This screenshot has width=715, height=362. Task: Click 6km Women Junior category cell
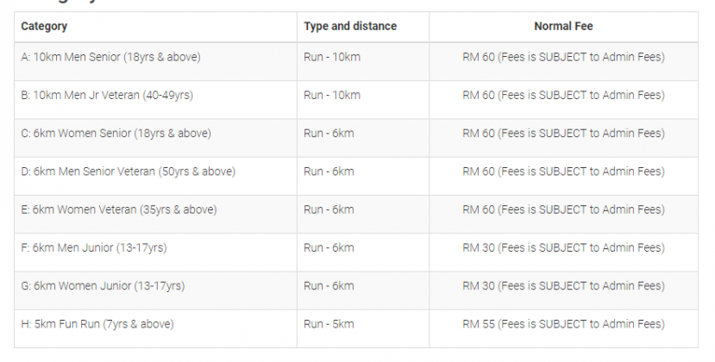point(103,286)
